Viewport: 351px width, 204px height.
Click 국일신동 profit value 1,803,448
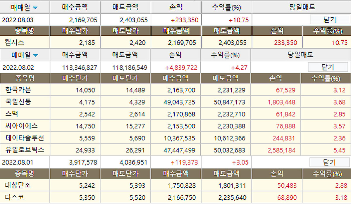[281, 102]
